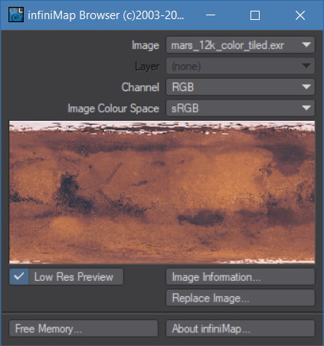Maximize the infiniMap Browser window

(255, 15)
